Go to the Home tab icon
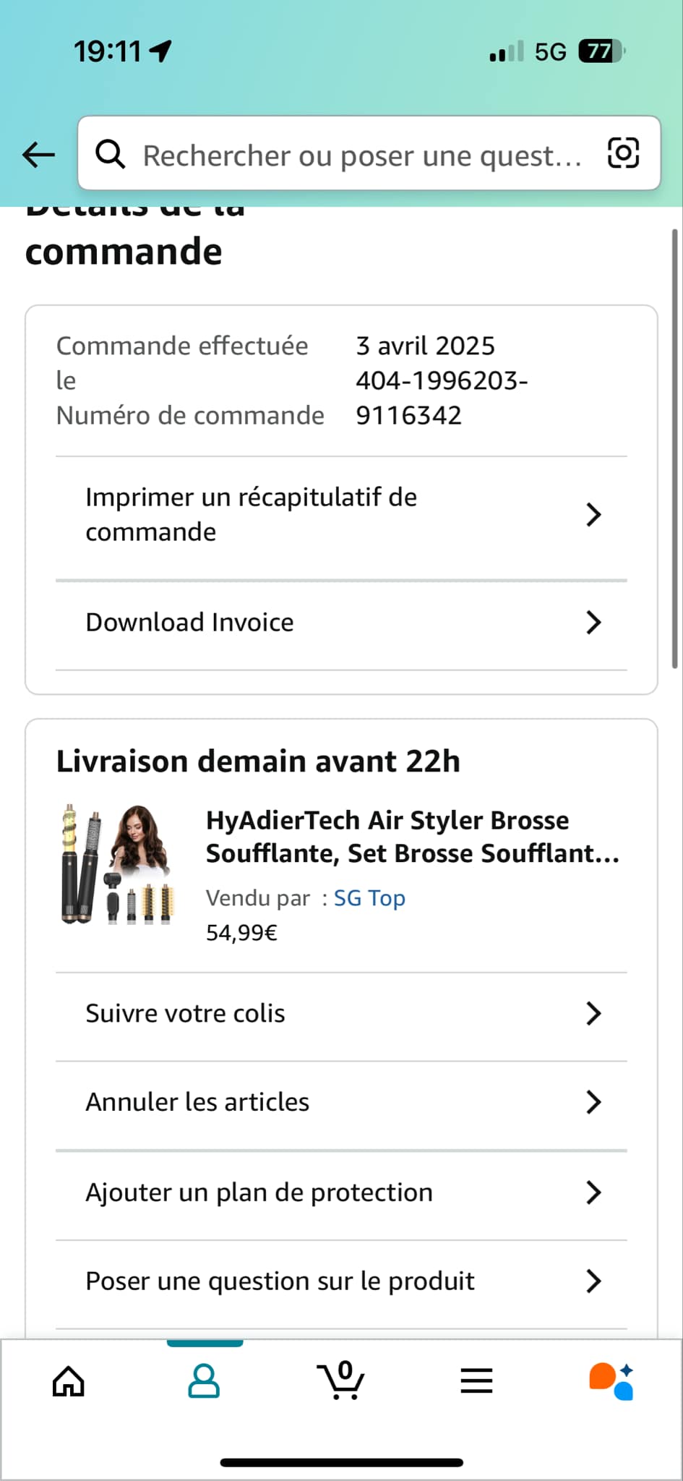 click(x=69, y=1381)
